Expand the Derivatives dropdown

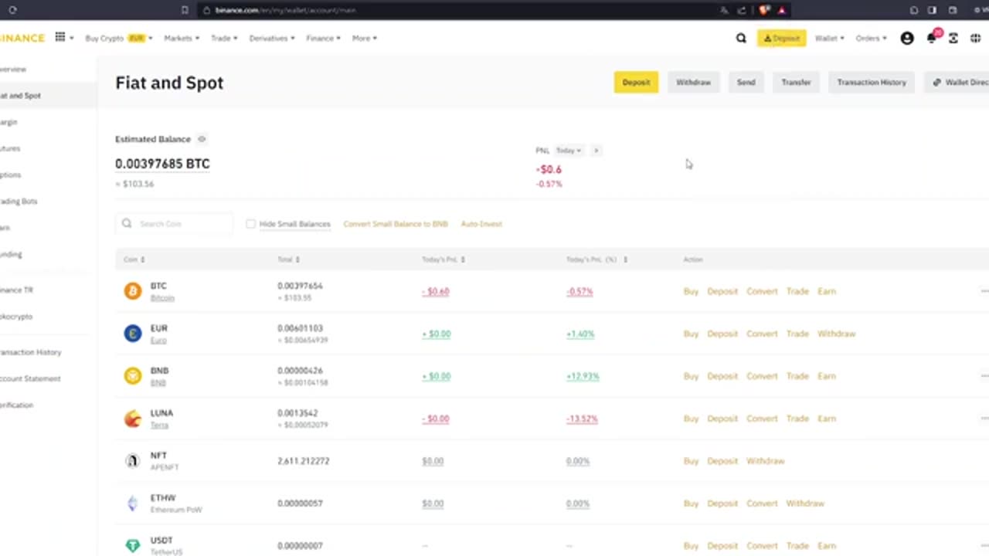(271, 38)
